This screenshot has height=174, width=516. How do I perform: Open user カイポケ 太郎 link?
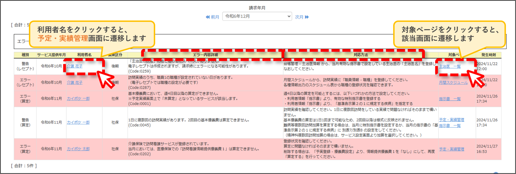(x=78, y=149)
